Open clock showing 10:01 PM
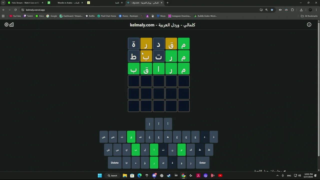 (x=308, y=175)
